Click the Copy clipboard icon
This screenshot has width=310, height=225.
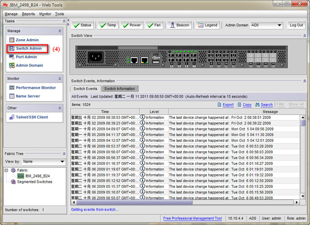[239, 105]
